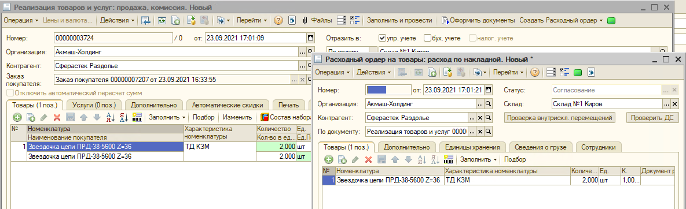The width and height of the screenshot is (686, 209).
Task: Click Номенклатура column header in Расходный ордер
Action: (390, 171)
